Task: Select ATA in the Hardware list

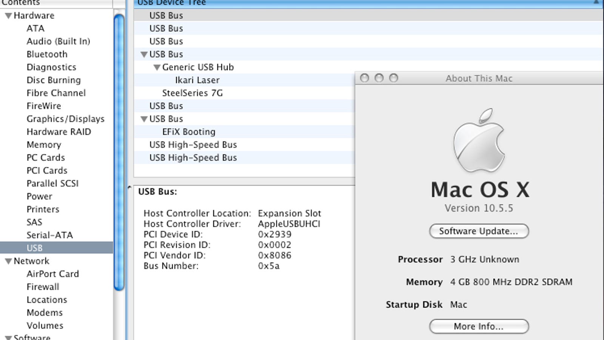Action: click(x=35, y=28)
